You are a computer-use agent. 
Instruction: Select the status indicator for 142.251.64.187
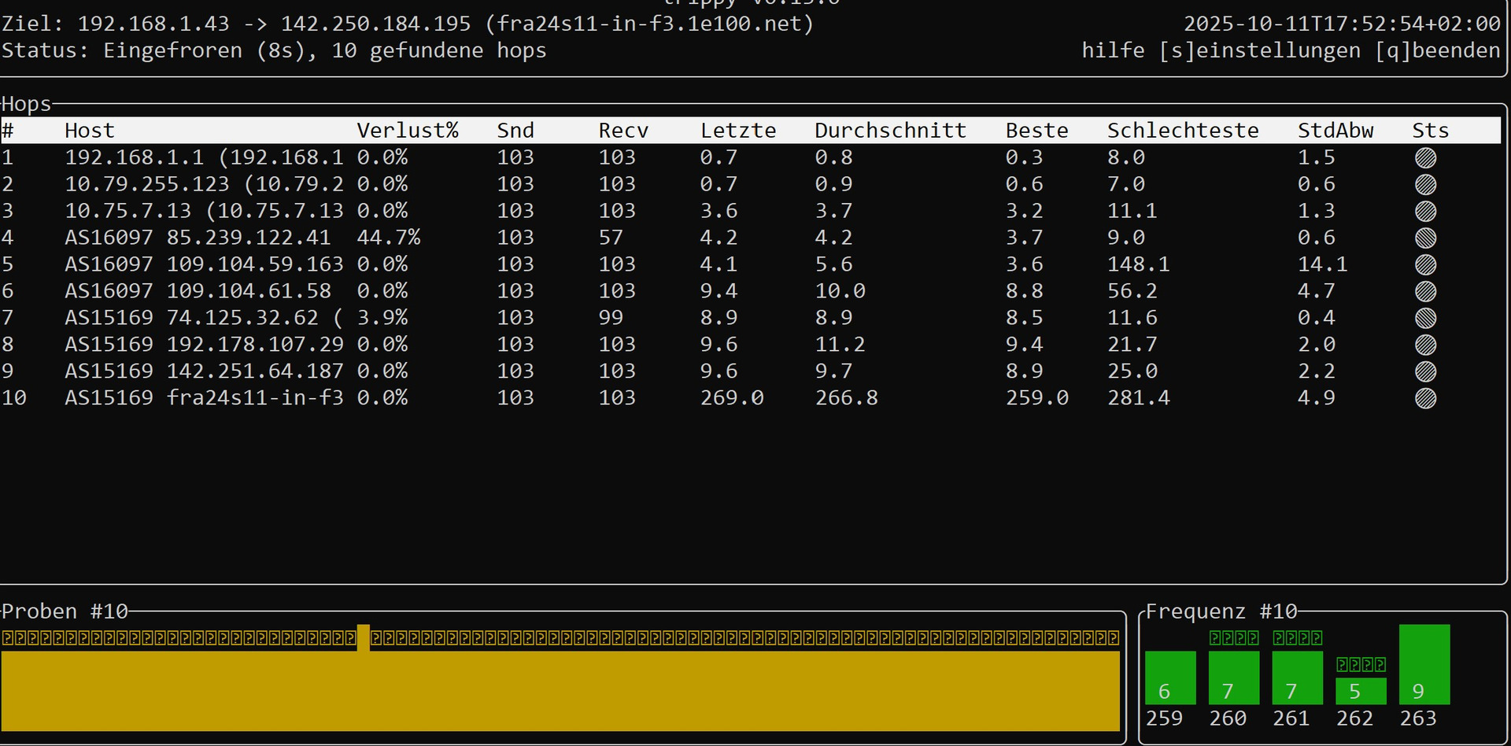click(1425, 372)
